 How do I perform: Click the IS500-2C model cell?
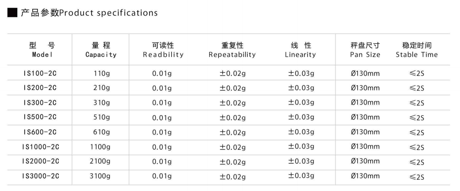pyautogui.click(x=40, y=117)
